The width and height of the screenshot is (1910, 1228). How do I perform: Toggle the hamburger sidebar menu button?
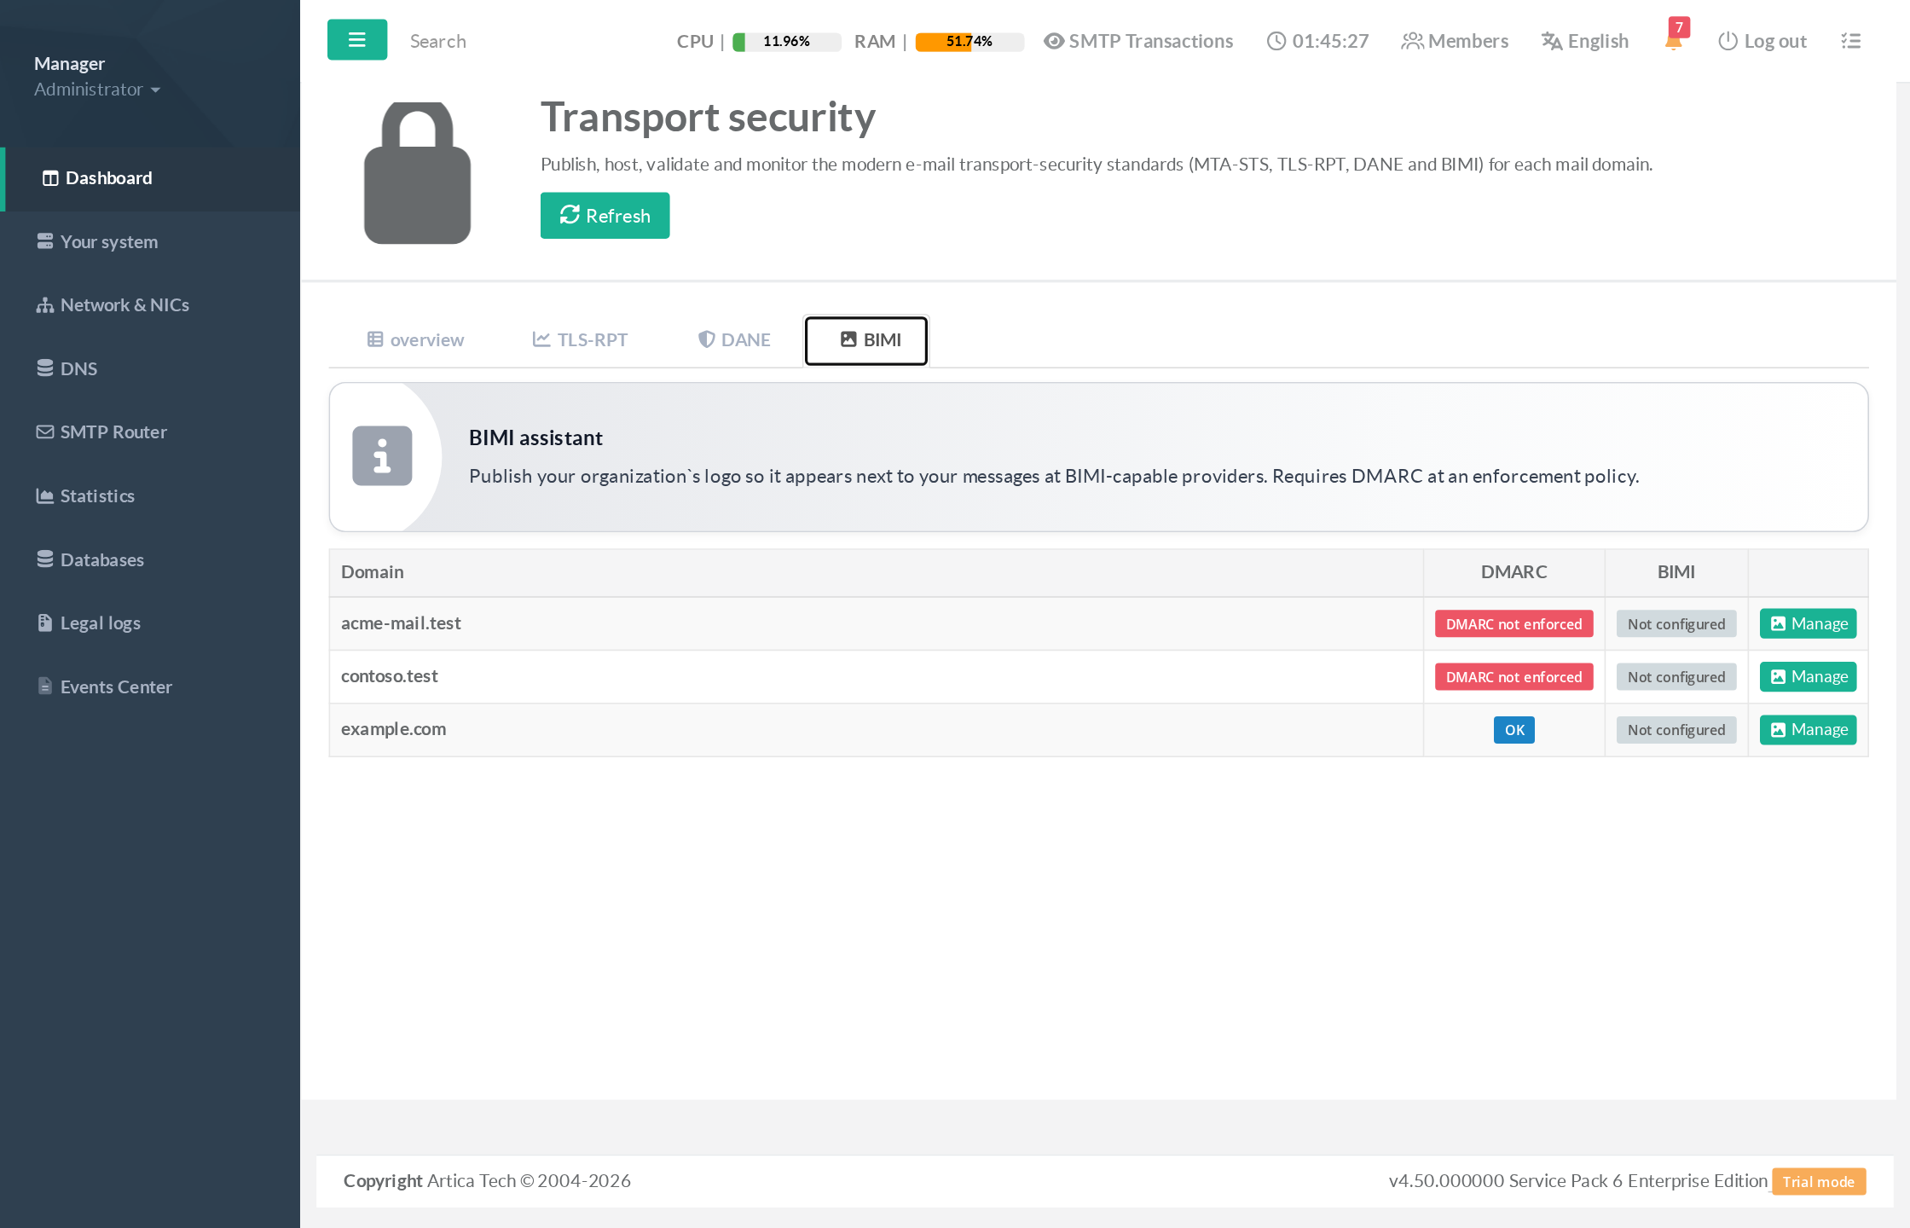coord(356,39)
